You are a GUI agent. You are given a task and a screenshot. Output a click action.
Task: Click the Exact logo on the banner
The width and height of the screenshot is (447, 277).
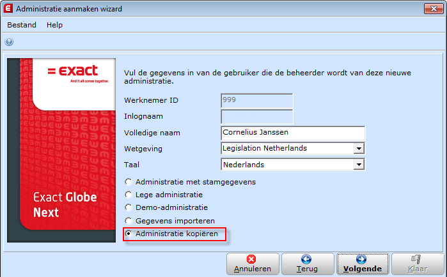click(x=78, y=73)
